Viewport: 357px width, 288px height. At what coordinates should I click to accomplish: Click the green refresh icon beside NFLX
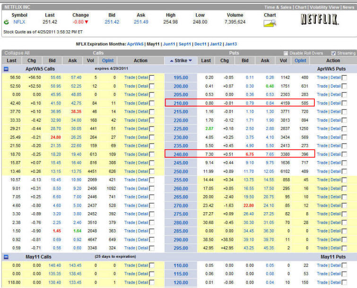[5, 22]
